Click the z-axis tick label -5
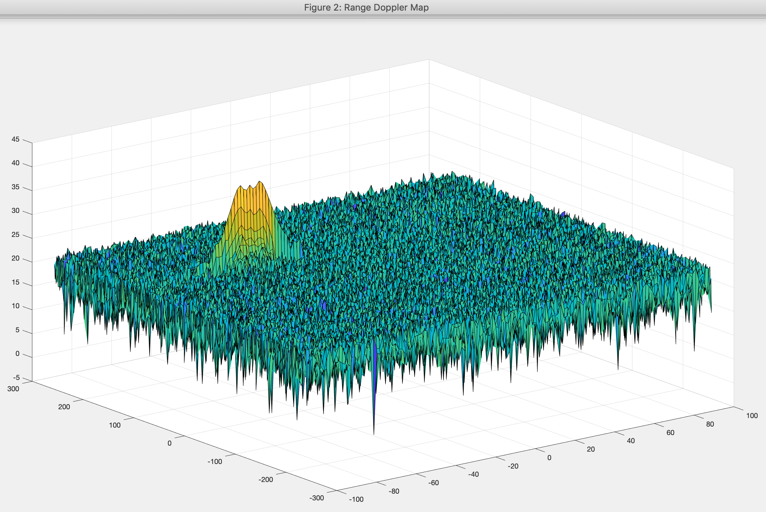This screenshot has height=512, width=766. [x=16, y=377]
